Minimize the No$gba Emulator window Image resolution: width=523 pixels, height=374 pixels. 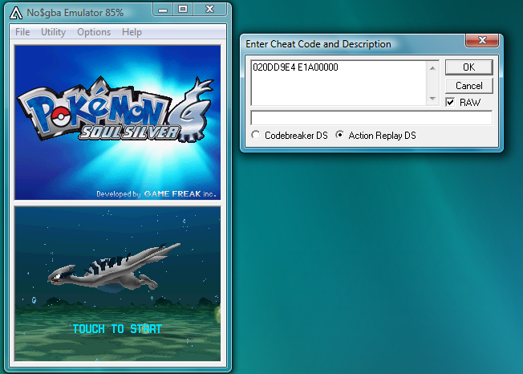(x=163, y=10)
